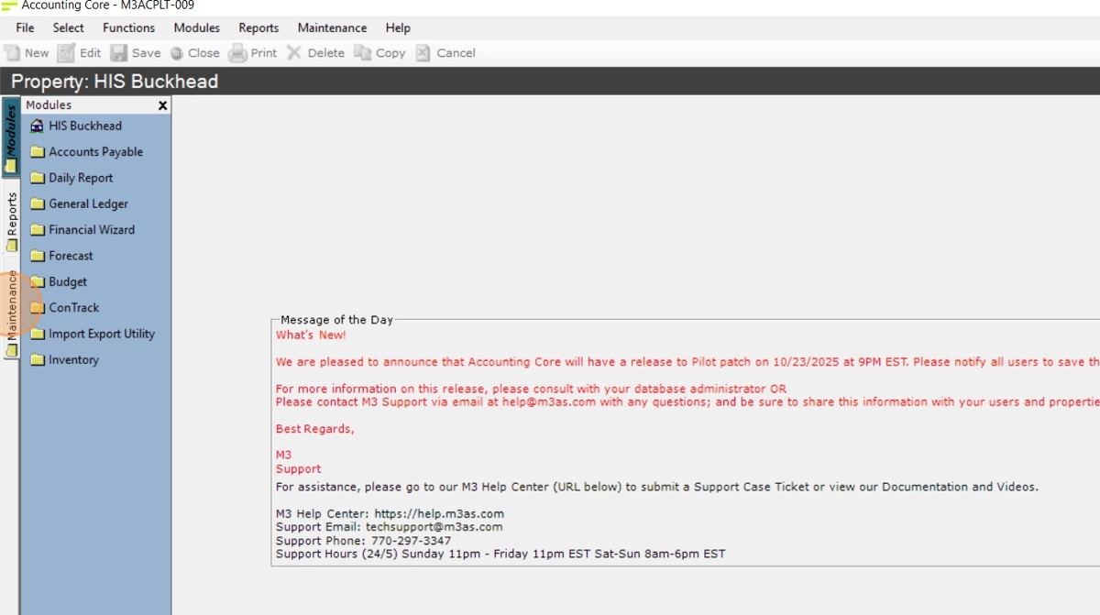
Task: Click the Print toolbar icon
Action: click(x=237, y=53)
